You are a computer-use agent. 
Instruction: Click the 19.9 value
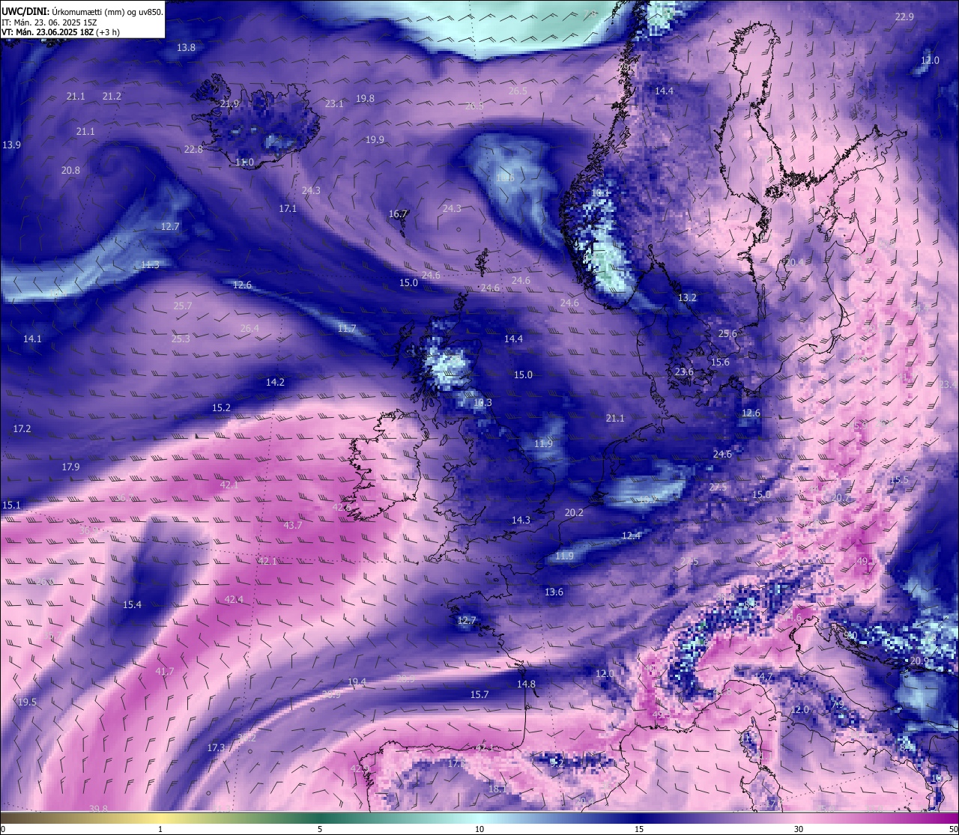tap(375, 139)
